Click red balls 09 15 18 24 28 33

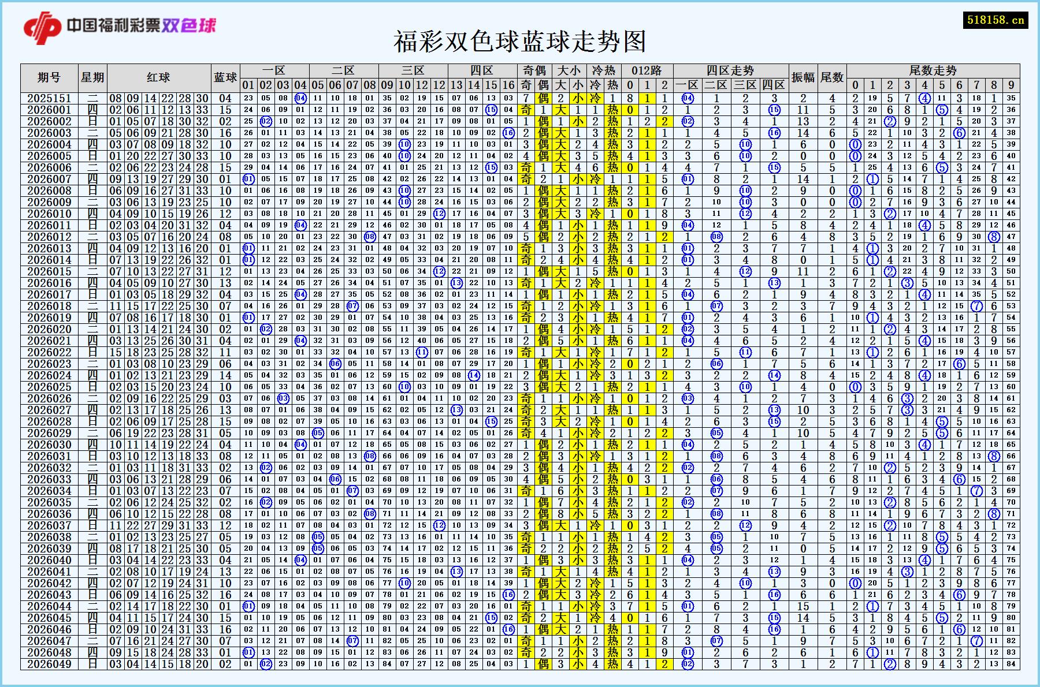click(159, 652)
